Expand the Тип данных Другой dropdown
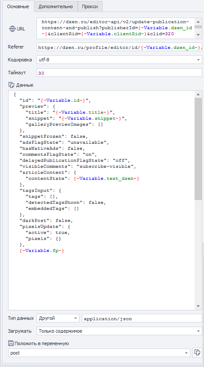The width and height of the screenshot is (204, 367). pos(58,318)
